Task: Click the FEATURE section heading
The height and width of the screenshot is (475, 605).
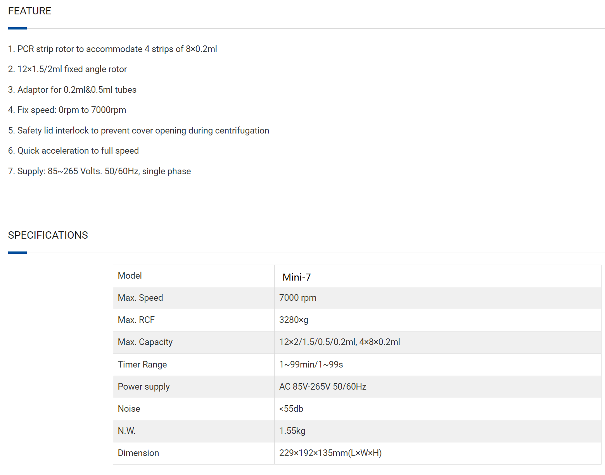Action: tap(29, 11)
